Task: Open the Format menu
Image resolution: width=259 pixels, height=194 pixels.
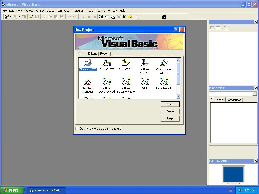Action: click(40, 11)
